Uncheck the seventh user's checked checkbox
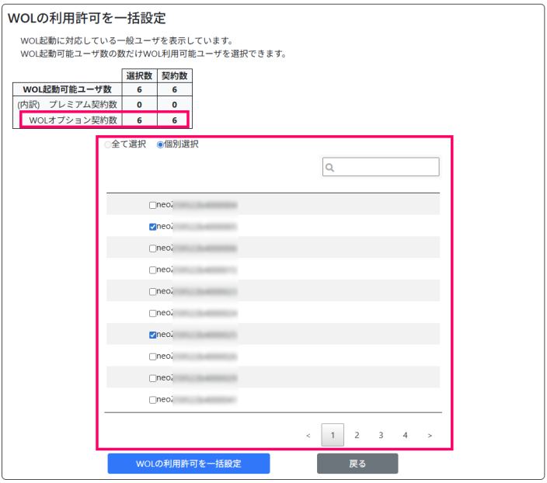This screenshot has height=483, width=547. point(152,335)
